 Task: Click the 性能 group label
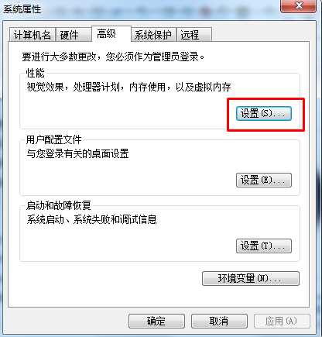[x=36, y=74]
